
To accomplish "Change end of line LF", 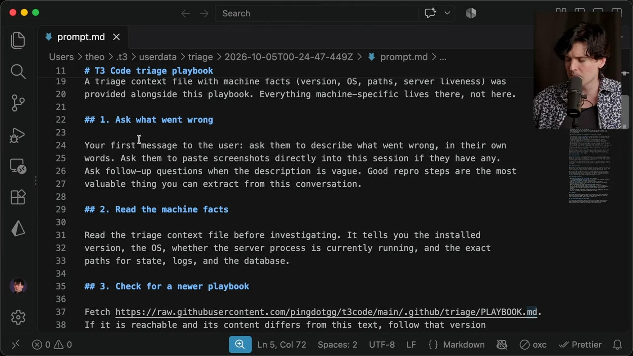I will 411,345.
